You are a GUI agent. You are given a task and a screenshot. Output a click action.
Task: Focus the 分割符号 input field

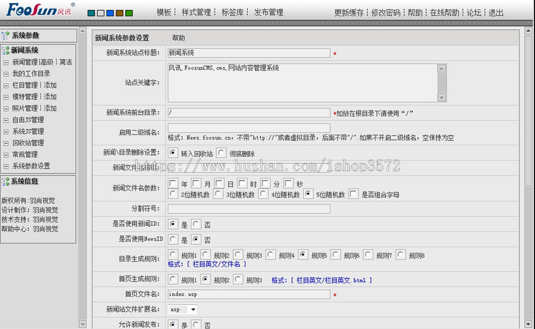(x=248, y=209)
